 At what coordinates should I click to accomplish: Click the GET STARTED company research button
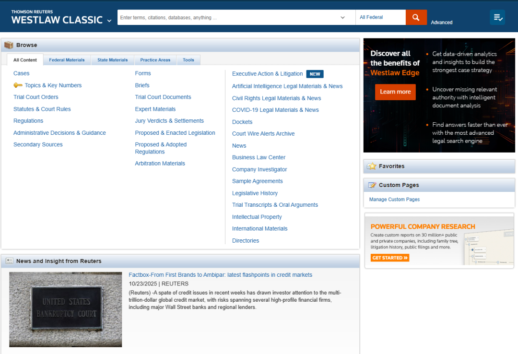click(x=390, y=258)
